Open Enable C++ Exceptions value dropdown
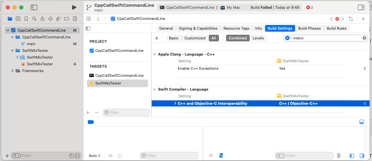Image resolution: width=372 pixels, height=161 pixels. (364, 68)
